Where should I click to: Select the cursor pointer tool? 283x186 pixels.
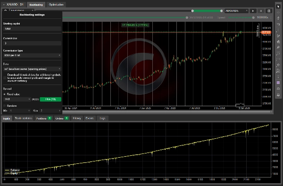[278, 7]
